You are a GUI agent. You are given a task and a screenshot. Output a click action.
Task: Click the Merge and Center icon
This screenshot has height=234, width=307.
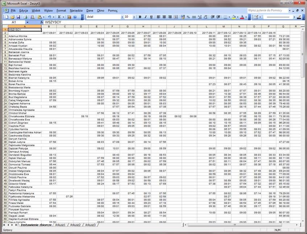tap(176, 17)
